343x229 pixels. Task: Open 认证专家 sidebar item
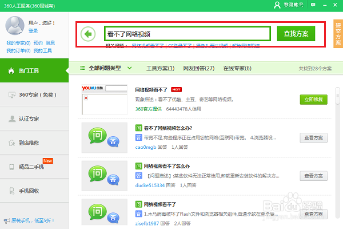tap(34, 119)
